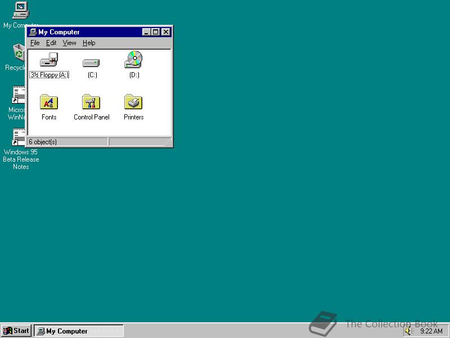Viewport: 450px width, 338px height.
Task: Click the Recycle Bin desktop icon
Action: (19, 52)
